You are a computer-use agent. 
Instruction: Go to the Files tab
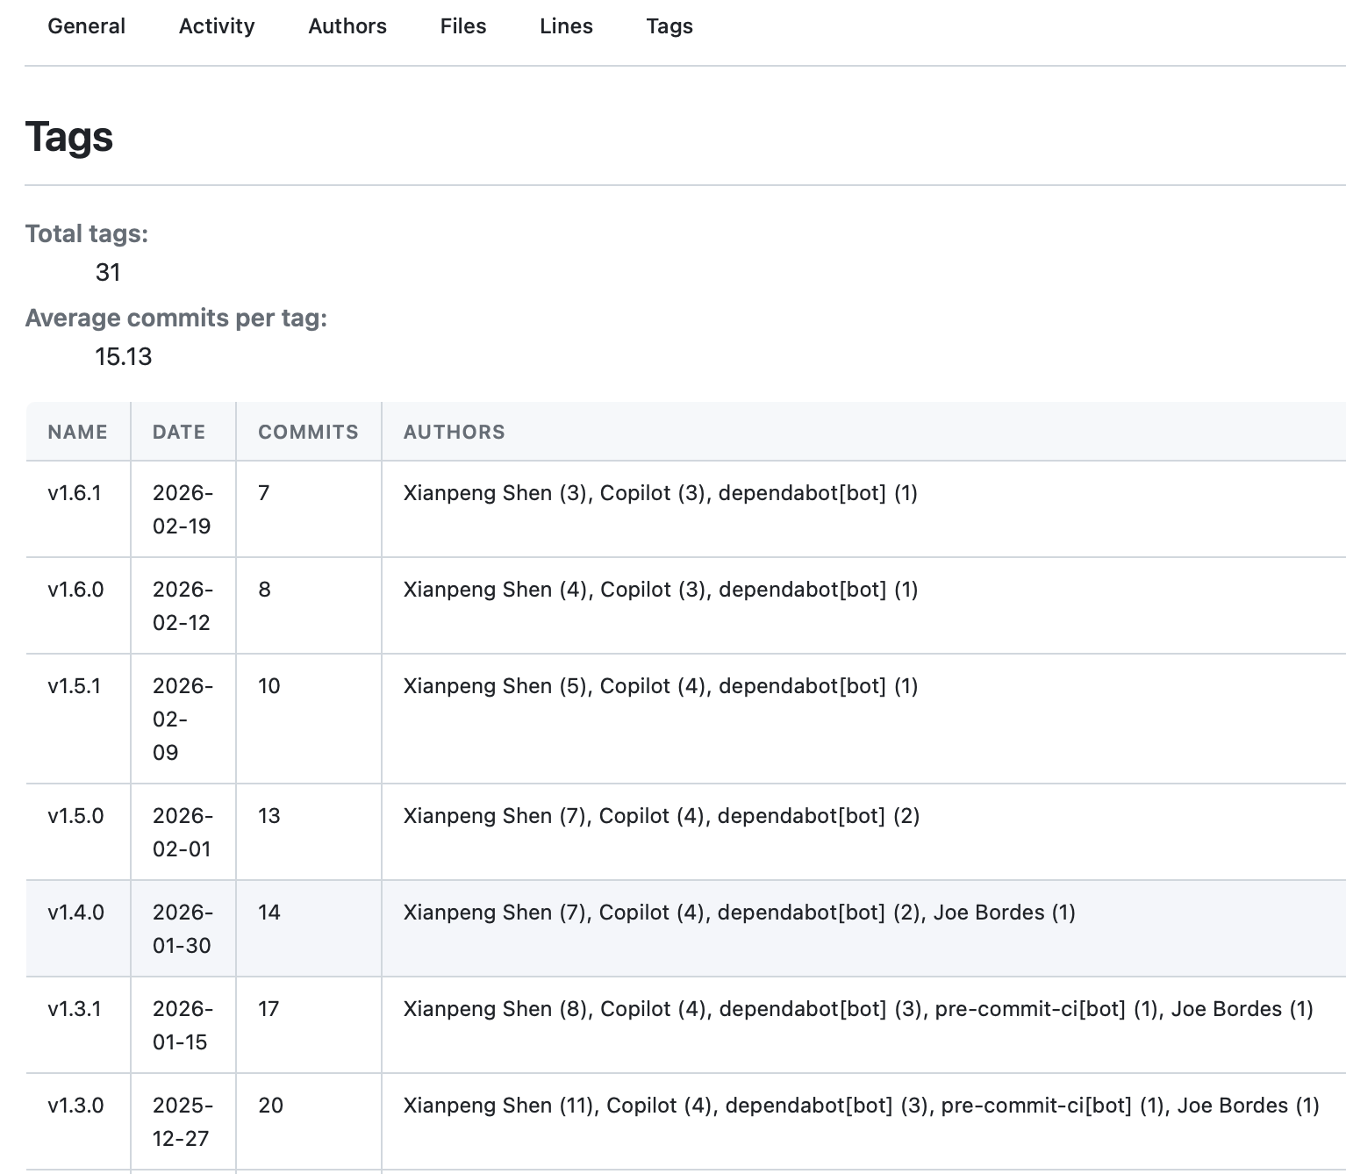tap(463, 26)
